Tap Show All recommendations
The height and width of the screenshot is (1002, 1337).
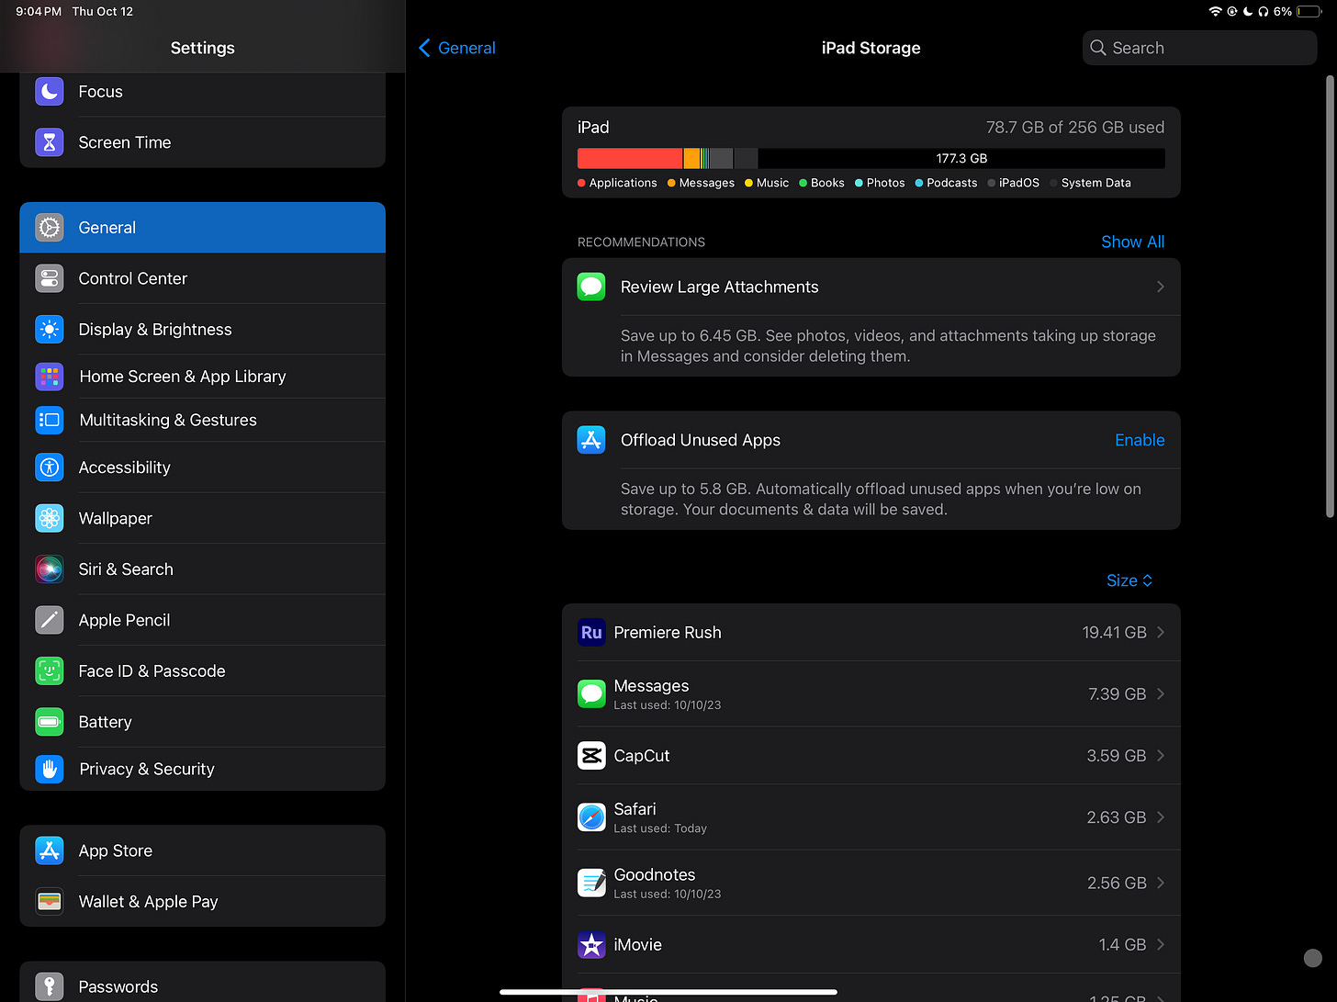(1132, 242)
